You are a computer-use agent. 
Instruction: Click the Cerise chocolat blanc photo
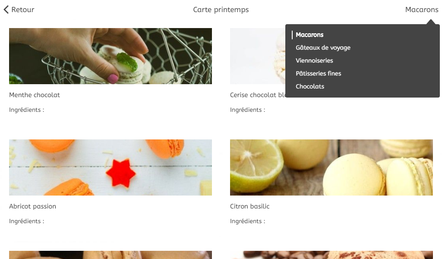click(257, 56)
